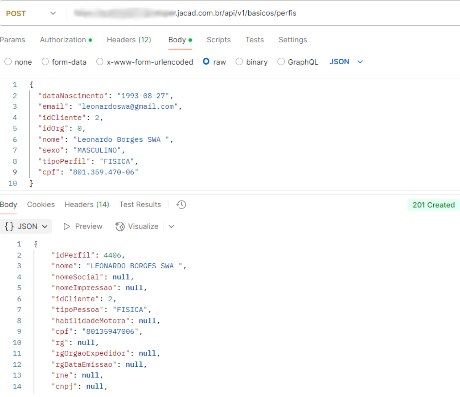The image size is (460, 397).
Task: Click the response Body tab
Action: click(x=9, y=205)
